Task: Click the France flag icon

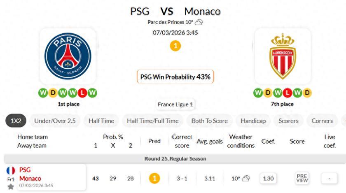Action: coord(11,170)
